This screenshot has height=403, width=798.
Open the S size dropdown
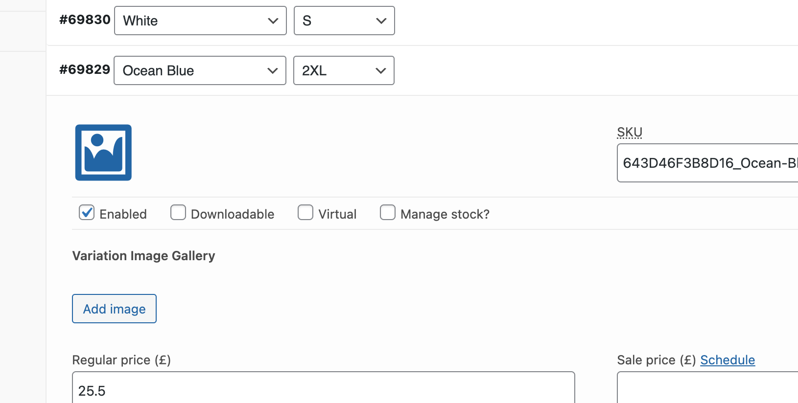tap(344, 21)
